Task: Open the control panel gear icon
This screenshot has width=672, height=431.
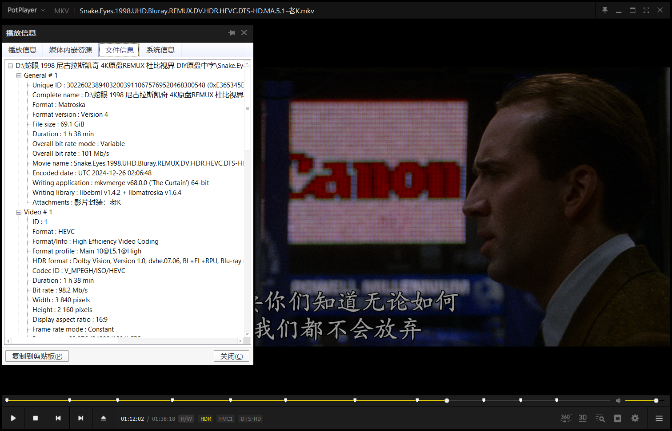Action: (x=635, y=418)
